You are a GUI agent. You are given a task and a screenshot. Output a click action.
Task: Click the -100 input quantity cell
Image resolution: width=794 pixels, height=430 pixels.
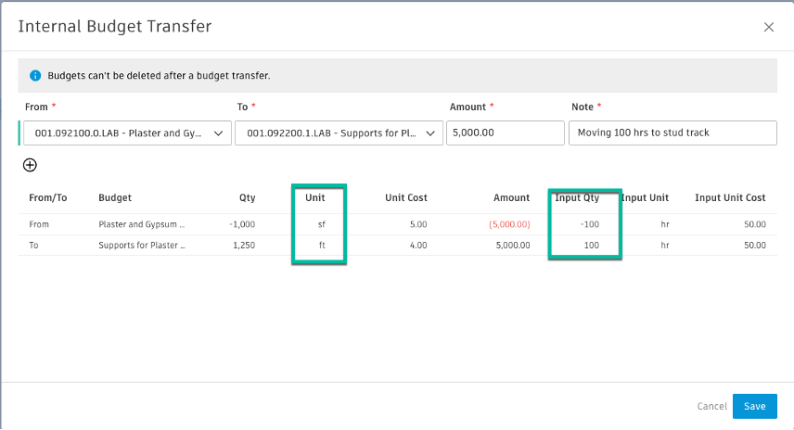(589, 224)
